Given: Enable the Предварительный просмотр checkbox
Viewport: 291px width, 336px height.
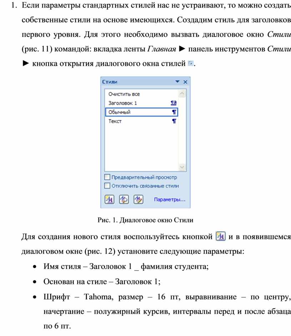Looking at the screenshot, I should coord(107,177).
